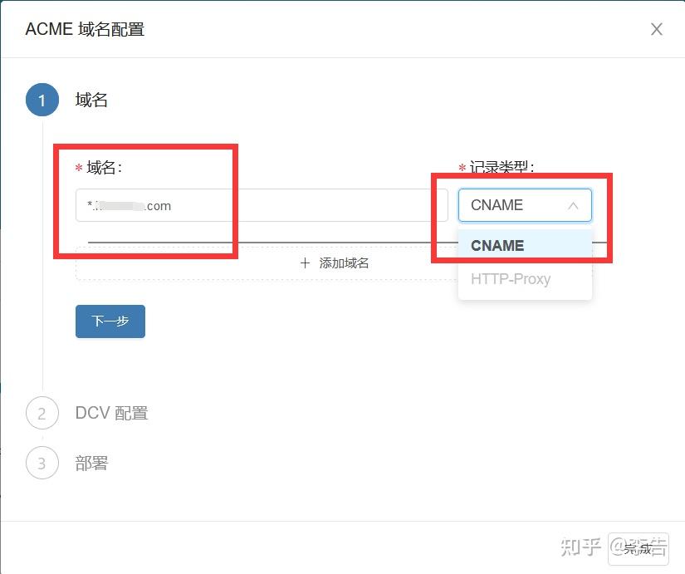Click the red asterisk beside 记录类型 label
The image size is (685, 574).
point(462,167)
